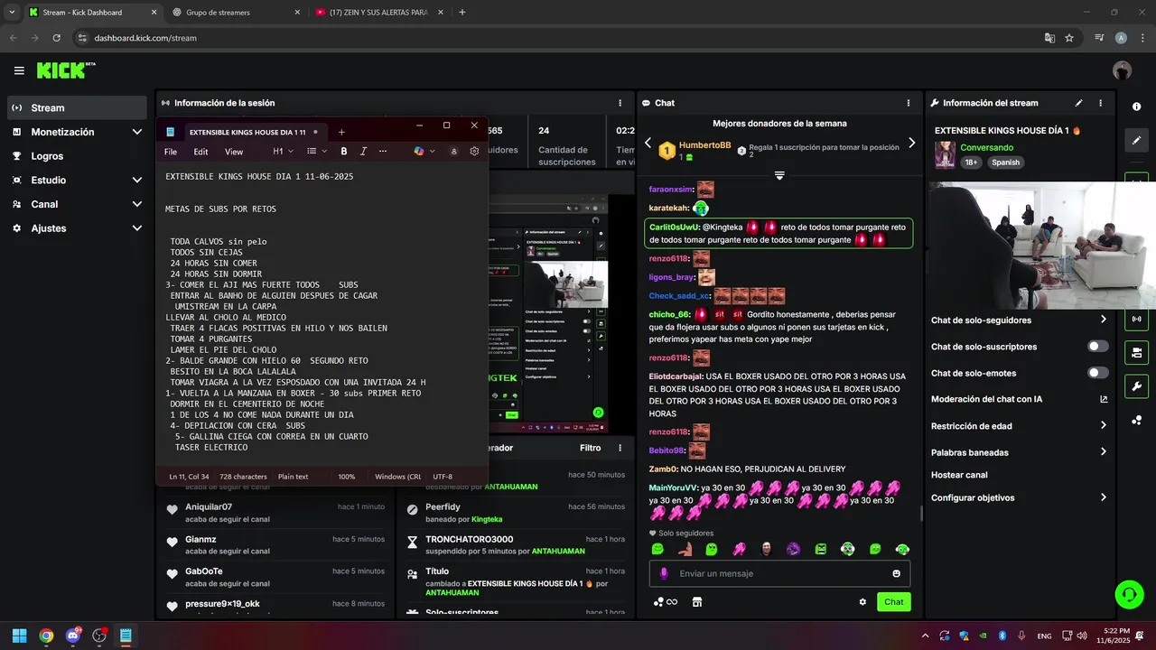Image resolution: width=1156 pixels, height=650 pixels.
Task: Open the Filtro filter in the moderation panel
Action: click(x=590, y=448)
